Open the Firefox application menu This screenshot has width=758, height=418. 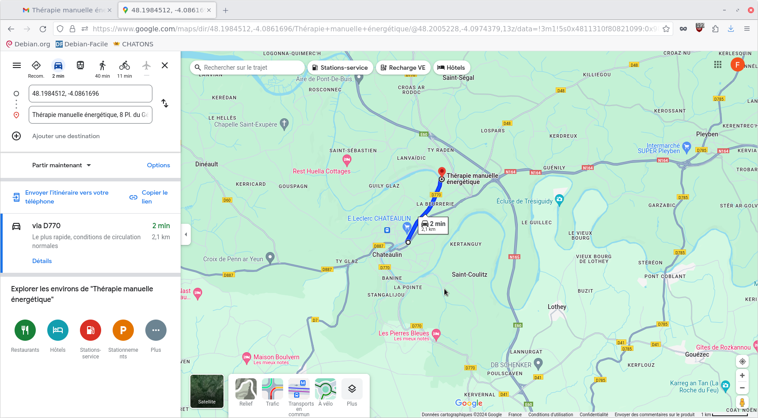pos(747,29)
